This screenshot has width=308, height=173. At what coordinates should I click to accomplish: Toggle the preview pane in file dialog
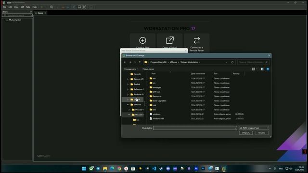[x=262, y=69]
